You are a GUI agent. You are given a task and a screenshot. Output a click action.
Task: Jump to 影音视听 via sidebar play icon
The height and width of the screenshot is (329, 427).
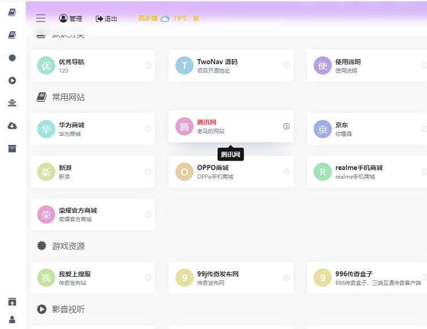[x=12, y=81]
